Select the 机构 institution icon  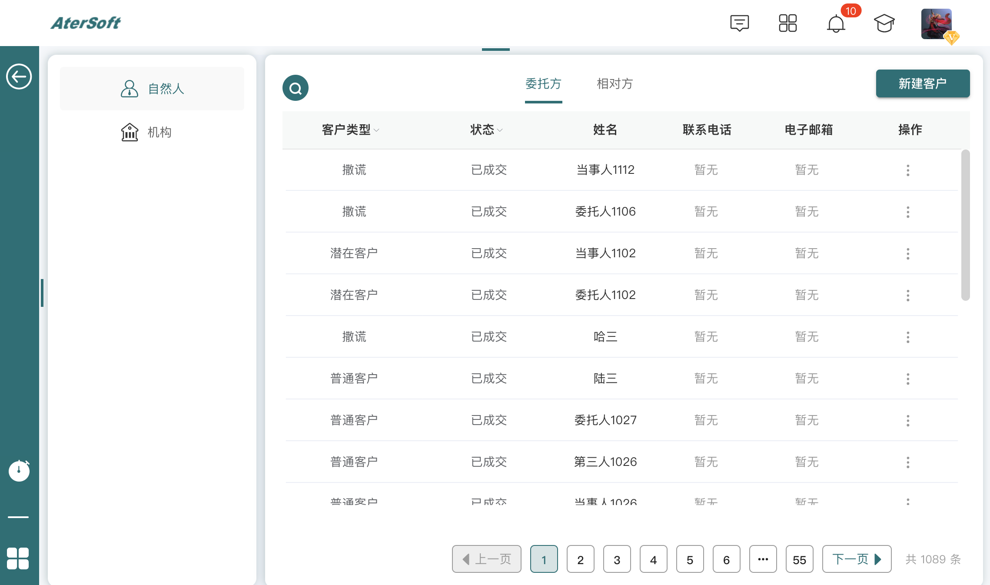[130, 132]
